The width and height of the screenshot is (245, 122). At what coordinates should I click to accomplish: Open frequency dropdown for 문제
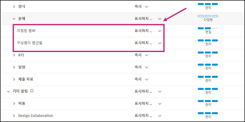160,19
